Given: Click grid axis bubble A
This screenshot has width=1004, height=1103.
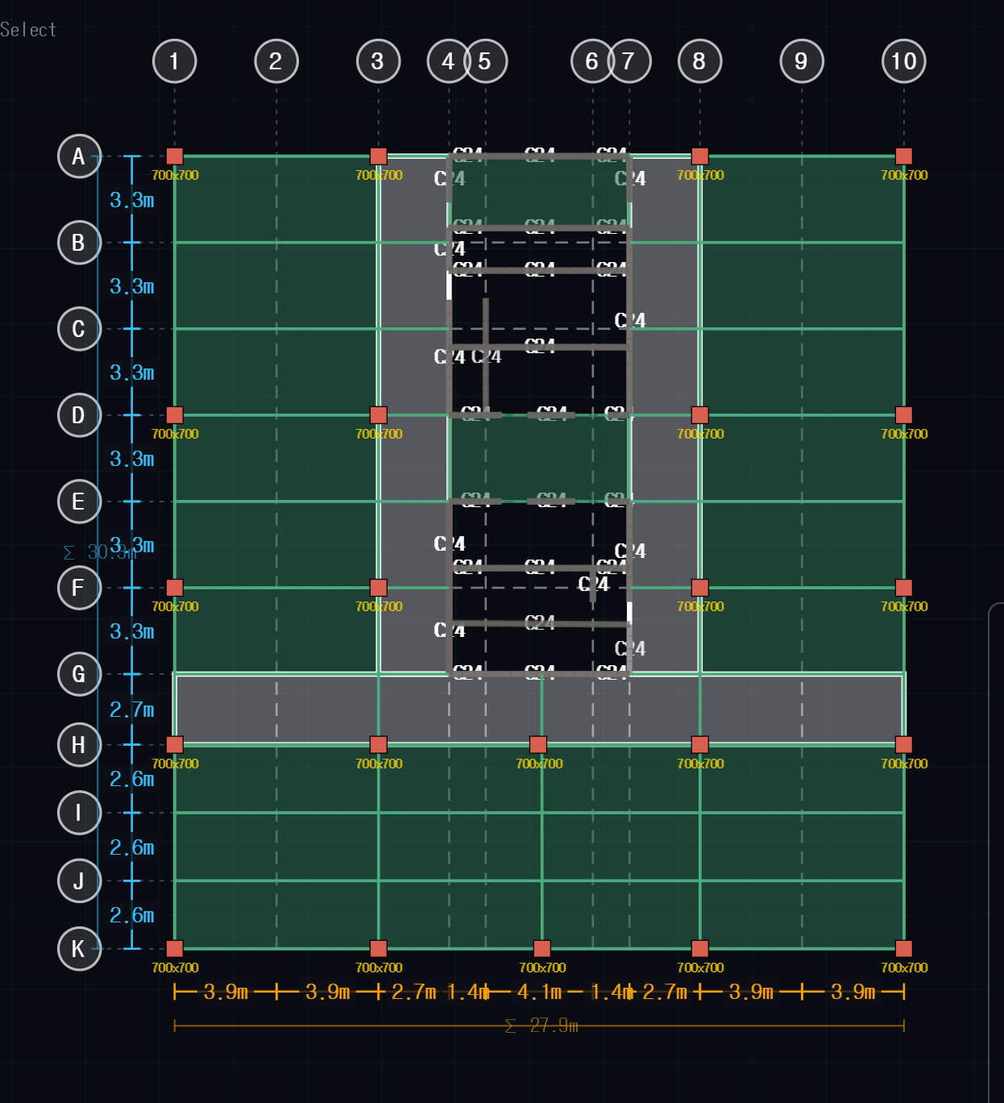Looking at the screenshot, I should click(79, 156).
